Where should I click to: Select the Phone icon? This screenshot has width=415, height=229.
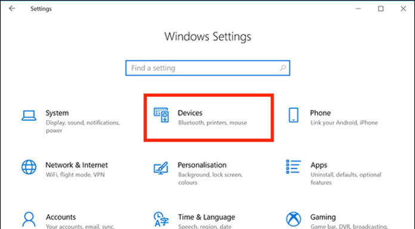click(x=293, y=115)
